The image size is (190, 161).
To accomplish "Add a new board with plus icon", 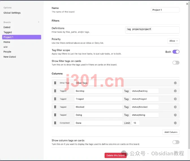I will [39, 22].
